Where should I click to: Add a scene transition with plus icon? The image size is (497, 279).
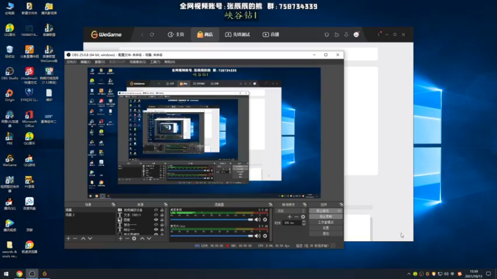click(290, 216)
